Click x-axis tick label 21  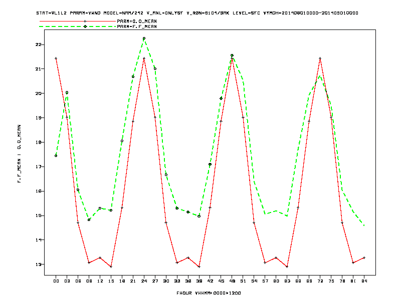click(133, 281)
